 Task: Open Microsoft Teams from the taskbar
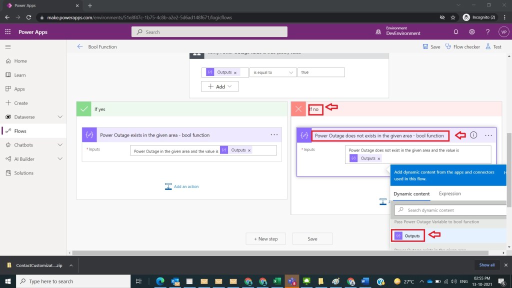289,281
